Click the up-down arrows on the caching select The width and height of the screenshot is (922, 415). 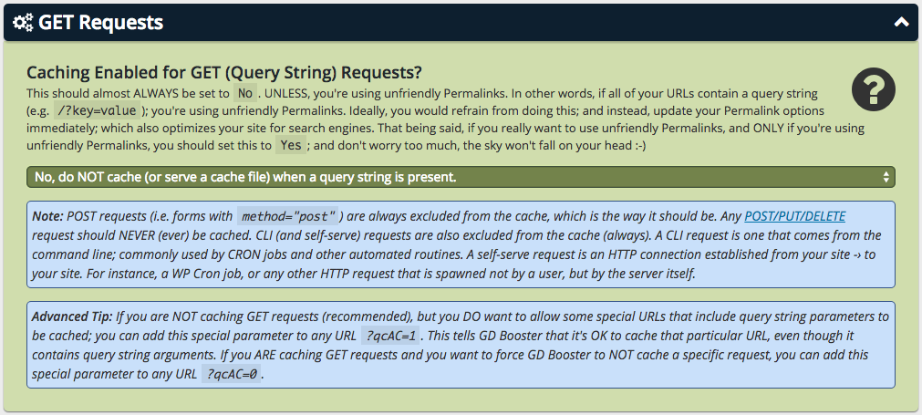[x=886, y=177]
